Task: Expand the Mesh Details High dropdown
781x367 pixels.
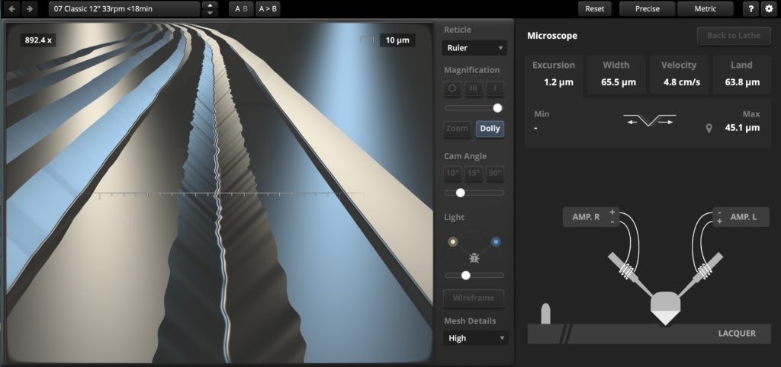Action: coord(474,338)
